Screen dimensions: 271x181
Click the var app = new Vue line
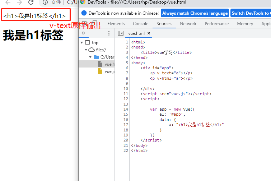[172, 109]
